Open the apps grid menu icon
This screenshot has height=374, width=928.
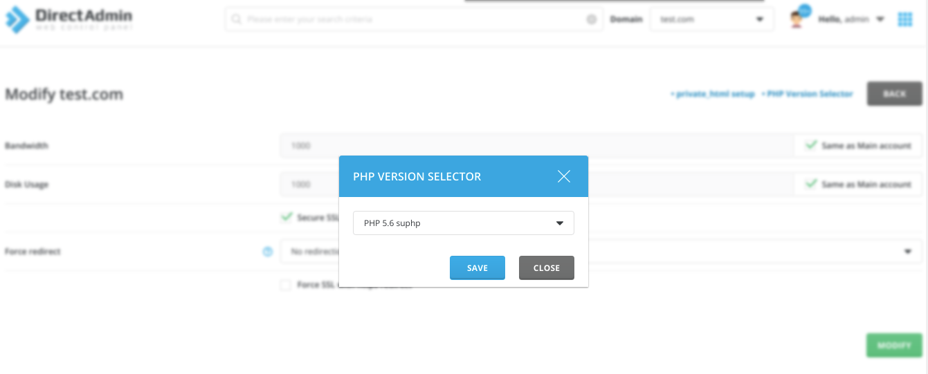click(x=905, y=19)
